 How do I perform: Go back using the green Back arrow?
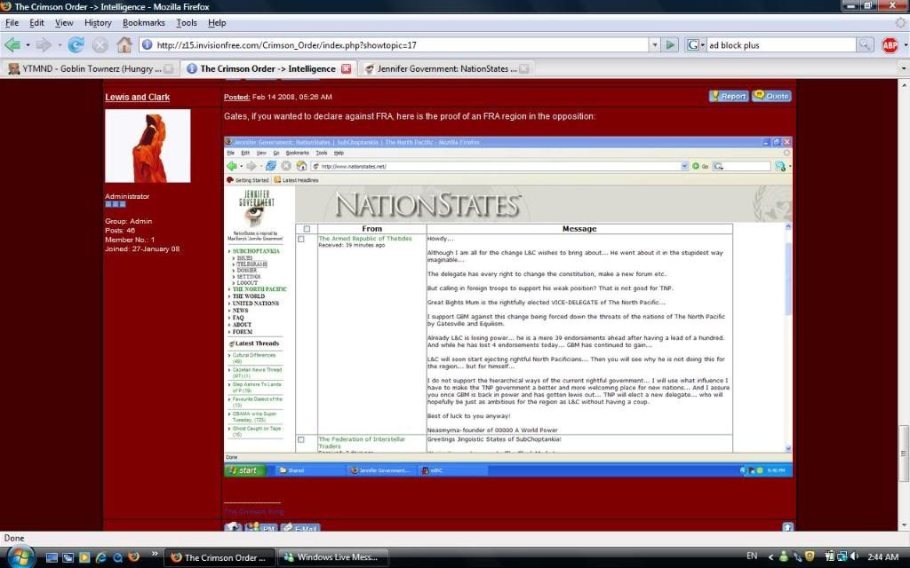12,44
